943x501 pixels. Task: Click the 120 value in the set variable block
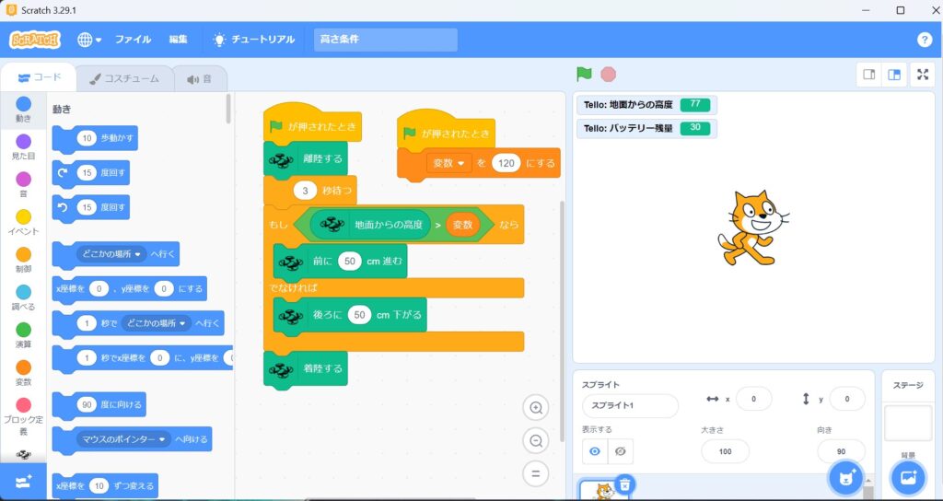click(x=506, y=163)
